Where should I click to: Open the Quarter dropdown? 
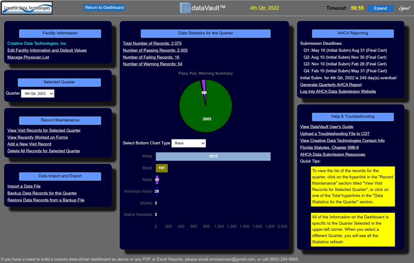pos(38,93)
